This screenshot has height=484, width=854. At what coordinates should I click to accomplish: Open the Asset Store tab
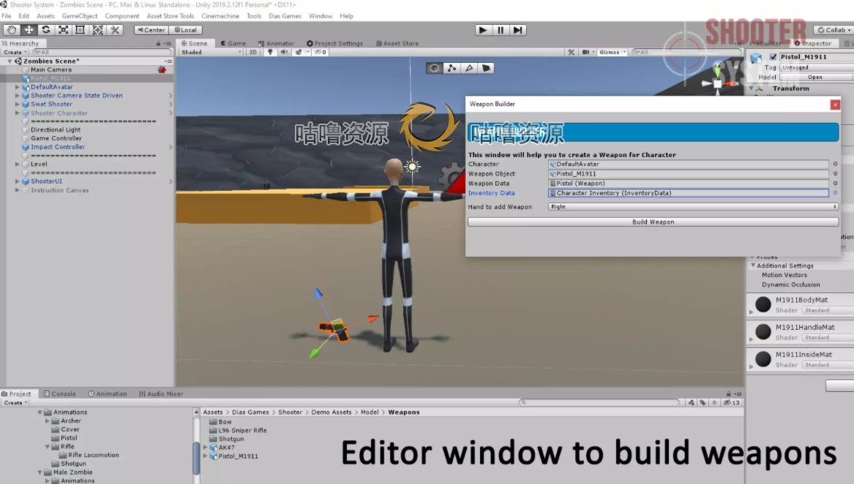pos(397,43)
